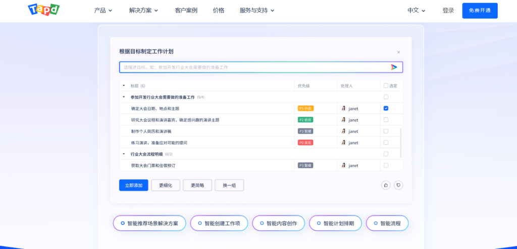The image size is (517, 249).
Task: Click the thumbs up feedback icon
Action: pos(386,185)
